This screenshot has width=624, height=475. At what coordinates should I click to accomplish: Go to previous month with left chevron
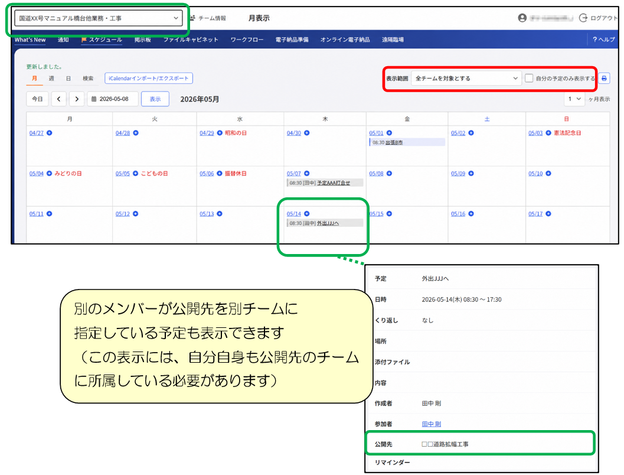coord(59,99)
